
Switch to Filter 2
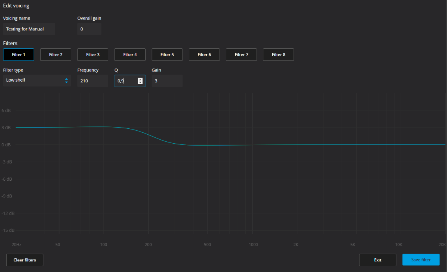click(55, 55)
